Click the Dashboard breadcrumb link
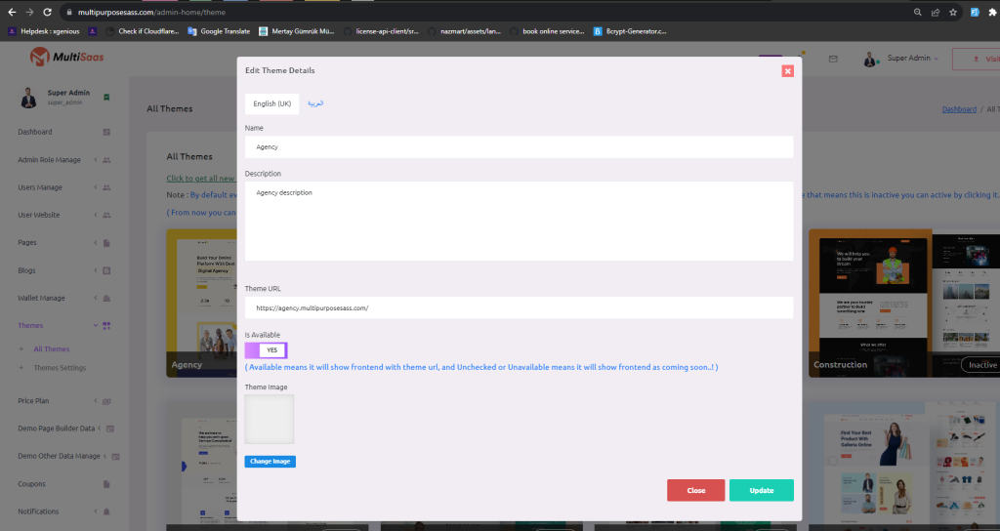This screenshot has width=1000, height=531. click(x=959, y=109)
